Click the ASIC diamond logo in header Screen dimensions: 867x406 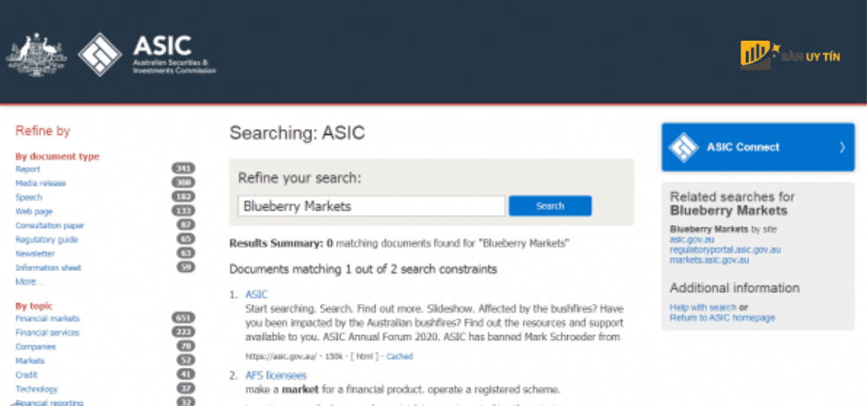(x=100, y=55)
